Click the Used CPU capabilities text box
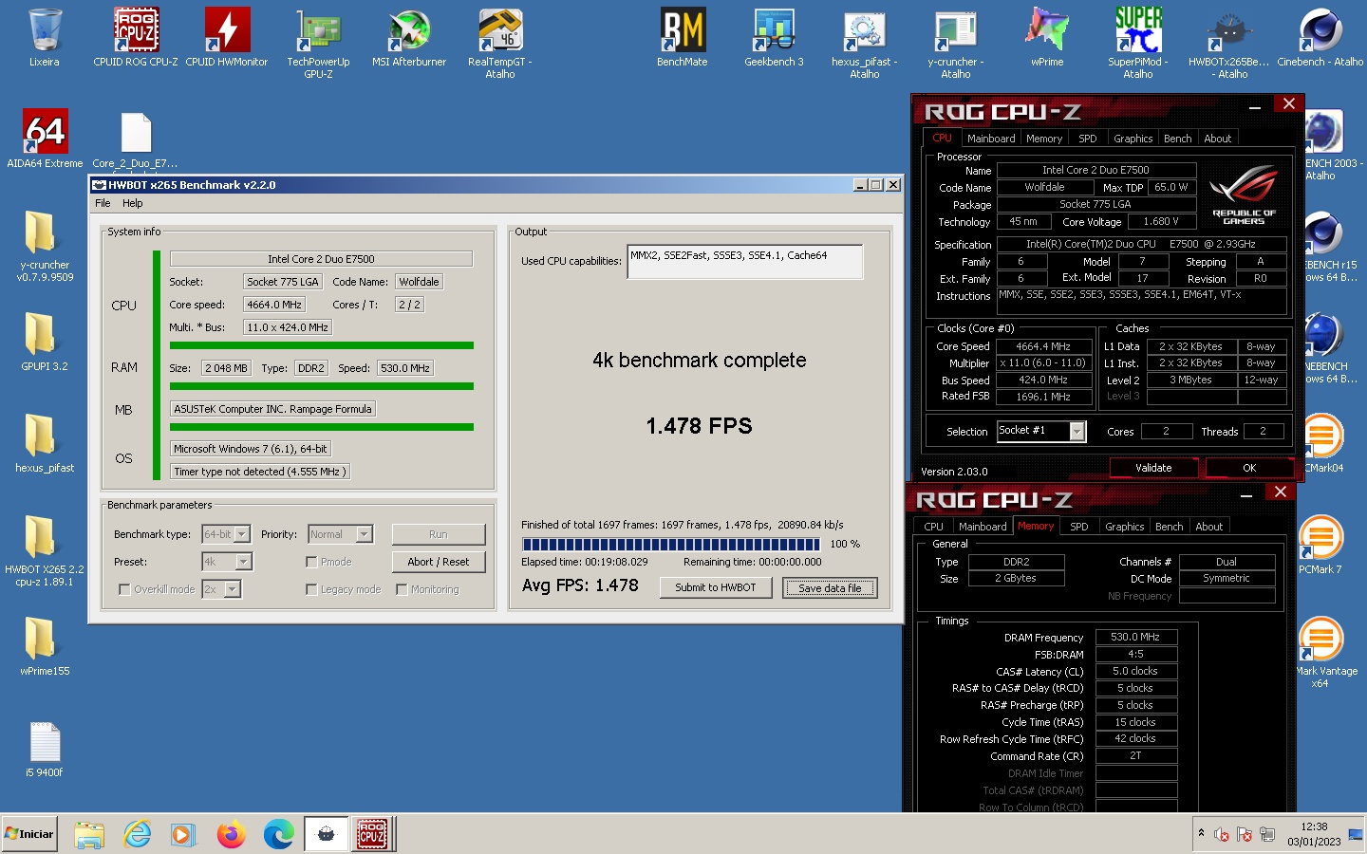1367x854 pixels. pyautogui.click(x=745, y=262)
